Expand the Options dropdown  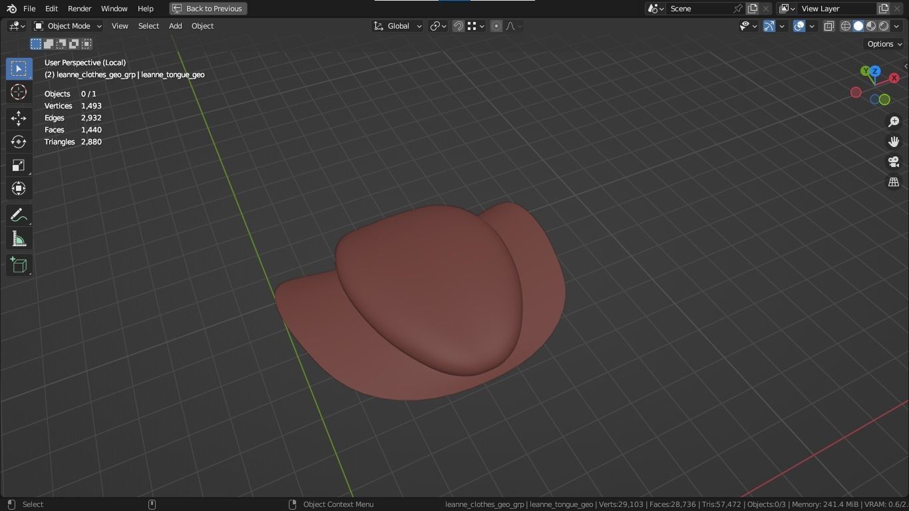click(884, 44)
